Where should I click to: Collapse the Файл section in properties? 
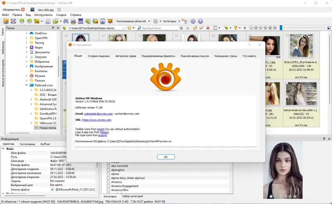click(3, 149)
